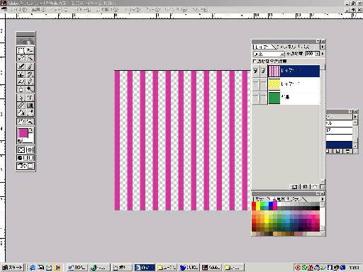Select the Hand tool
Image resolution: width=363 pixels, height=272 pixels.
click(21, 122)
